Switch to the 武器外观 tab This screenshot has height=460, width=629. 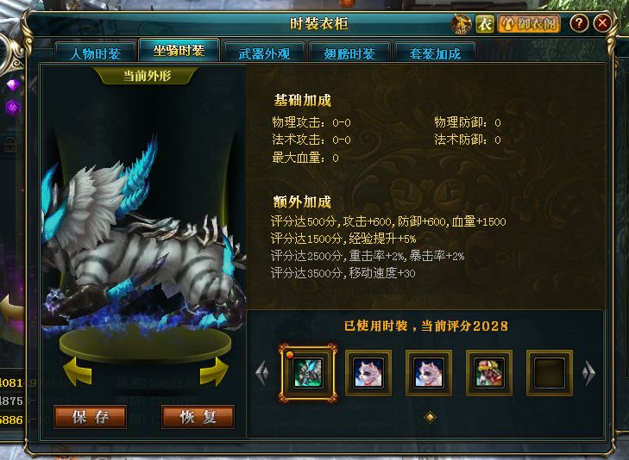[264, 53]
